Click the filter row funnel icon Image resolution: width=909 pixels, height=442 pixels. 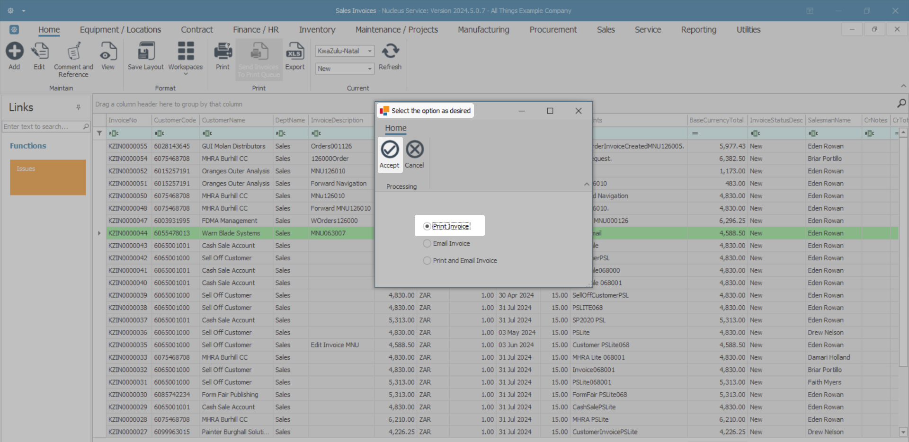pos(99,133)
